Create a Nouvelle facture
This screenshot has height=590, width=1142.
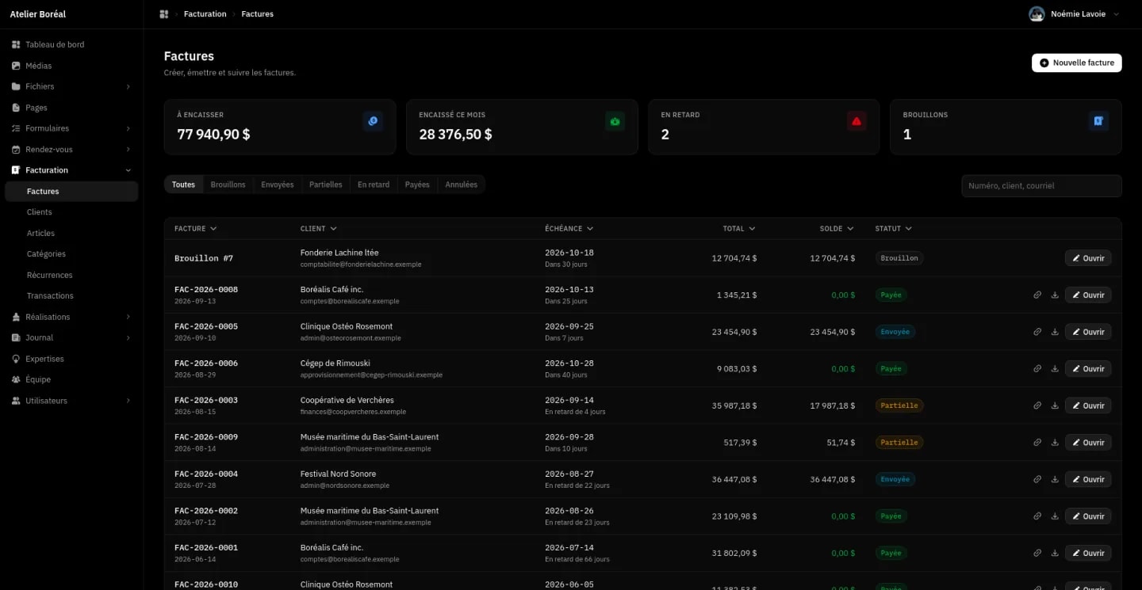coord(1077,63)
